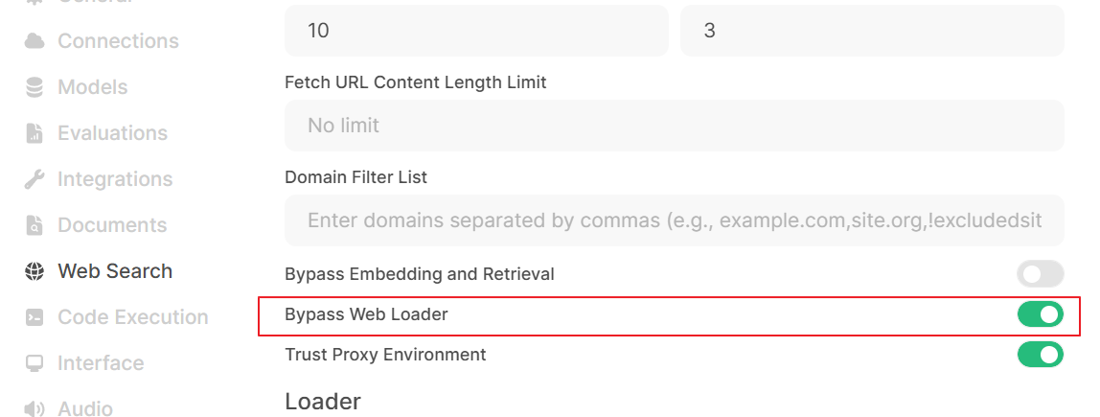Switch to the Models settings tab

tap(93, 87)
